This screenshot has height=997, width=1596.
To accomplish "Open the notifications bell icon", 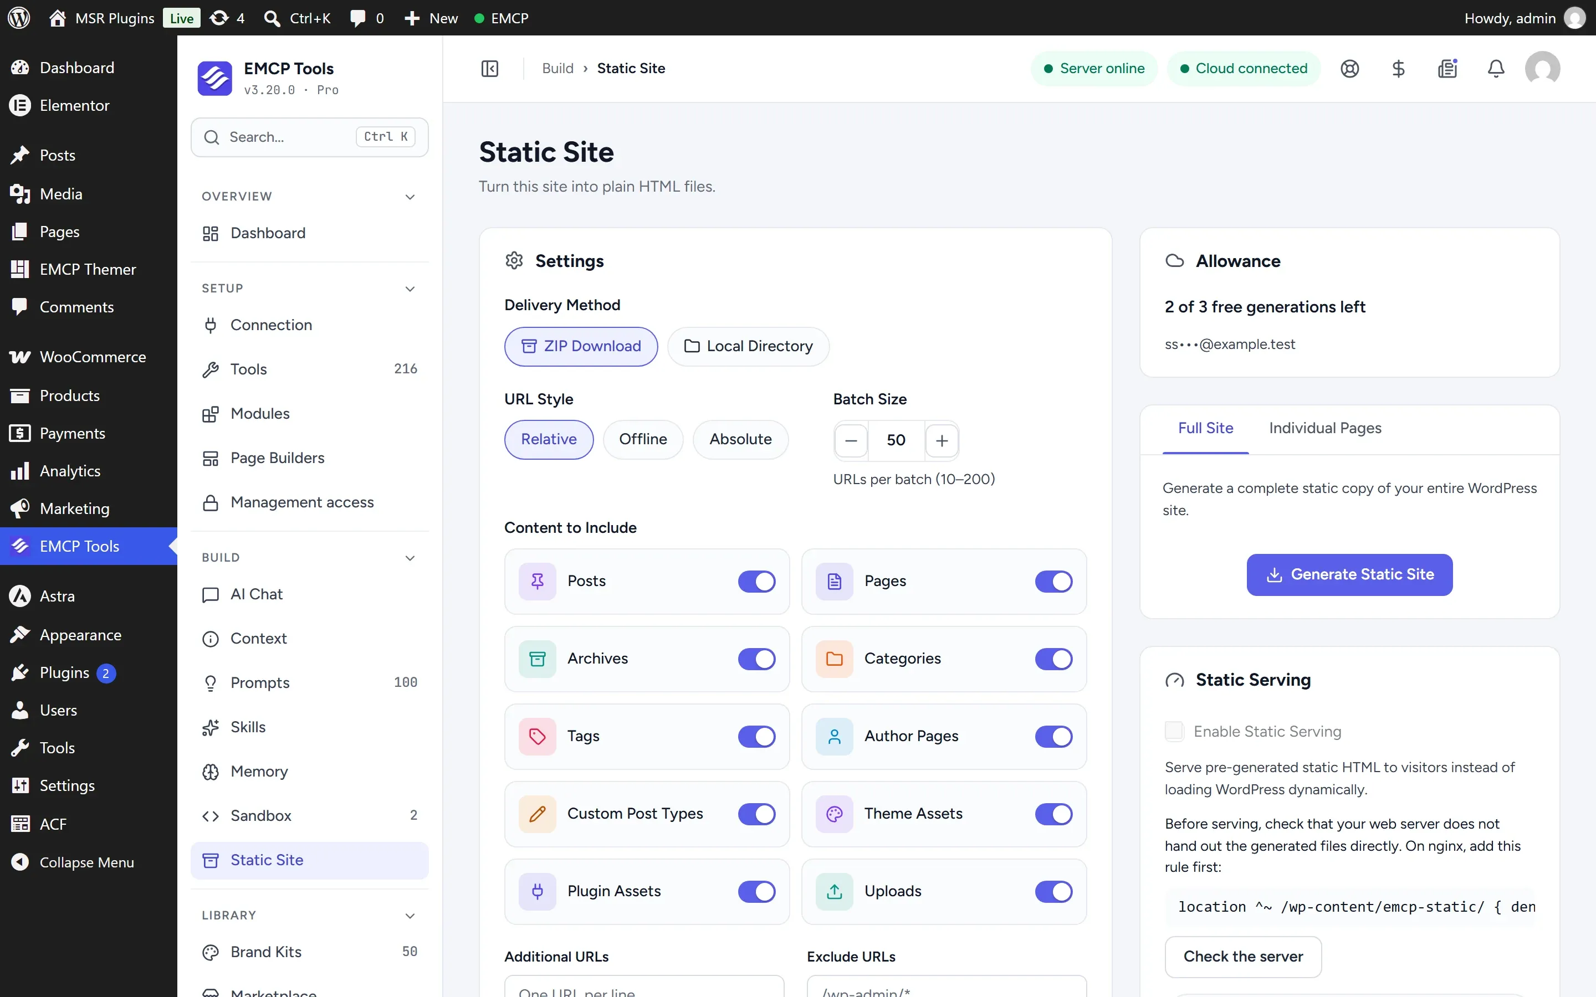I will click(1496, 69).
